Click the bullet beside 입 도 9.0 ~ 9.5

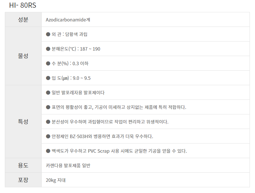[48, 78]
